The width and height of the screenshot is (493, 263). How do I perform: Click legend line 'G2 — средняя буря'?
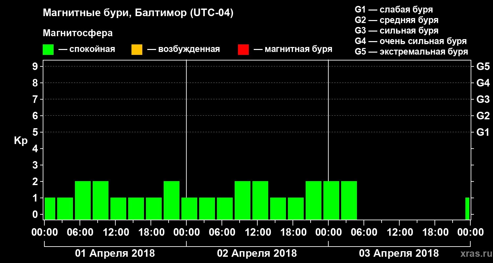click(397, 20)
